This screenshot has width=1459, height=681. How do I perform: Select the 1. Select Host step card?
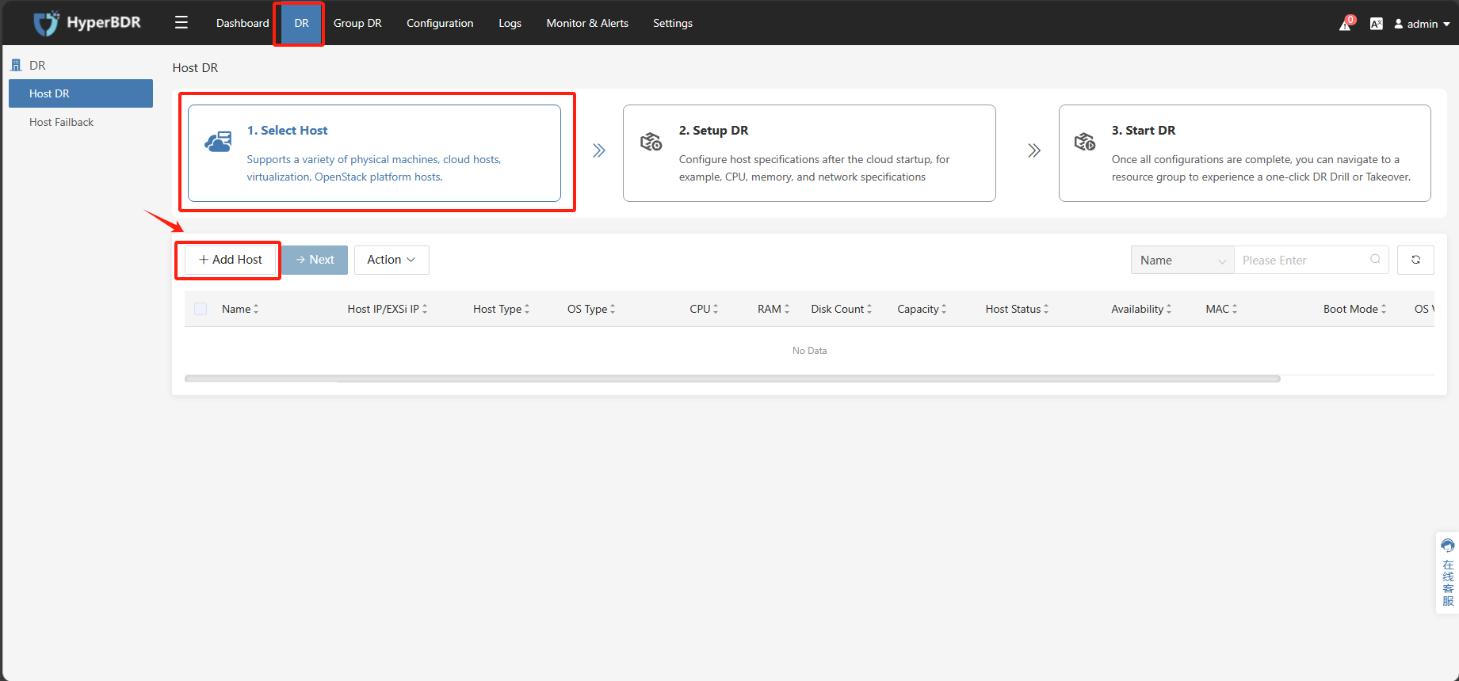click(374, 153)
